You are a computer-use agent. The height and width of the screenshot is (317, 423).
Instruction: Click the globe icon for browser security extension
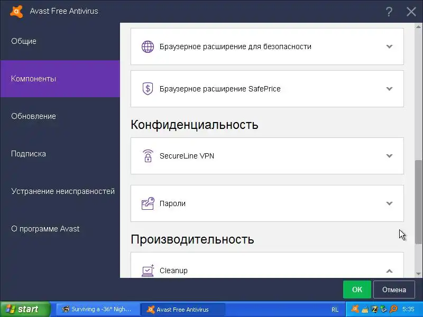(x=148, y=46)
